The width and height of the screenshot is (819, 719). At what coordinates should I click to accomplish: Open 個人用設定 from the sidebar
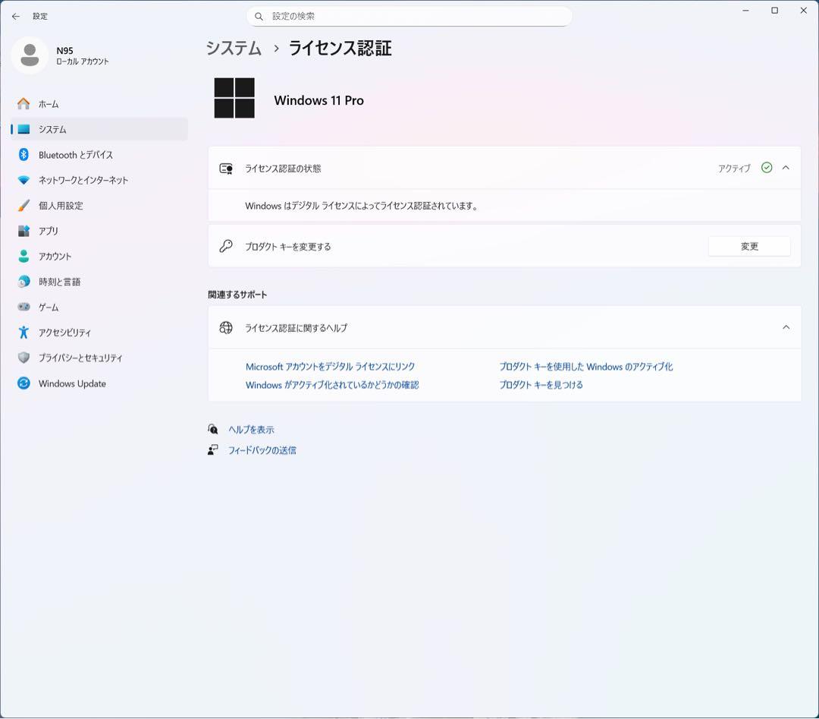pyautogui.click(x=23, y=205)
